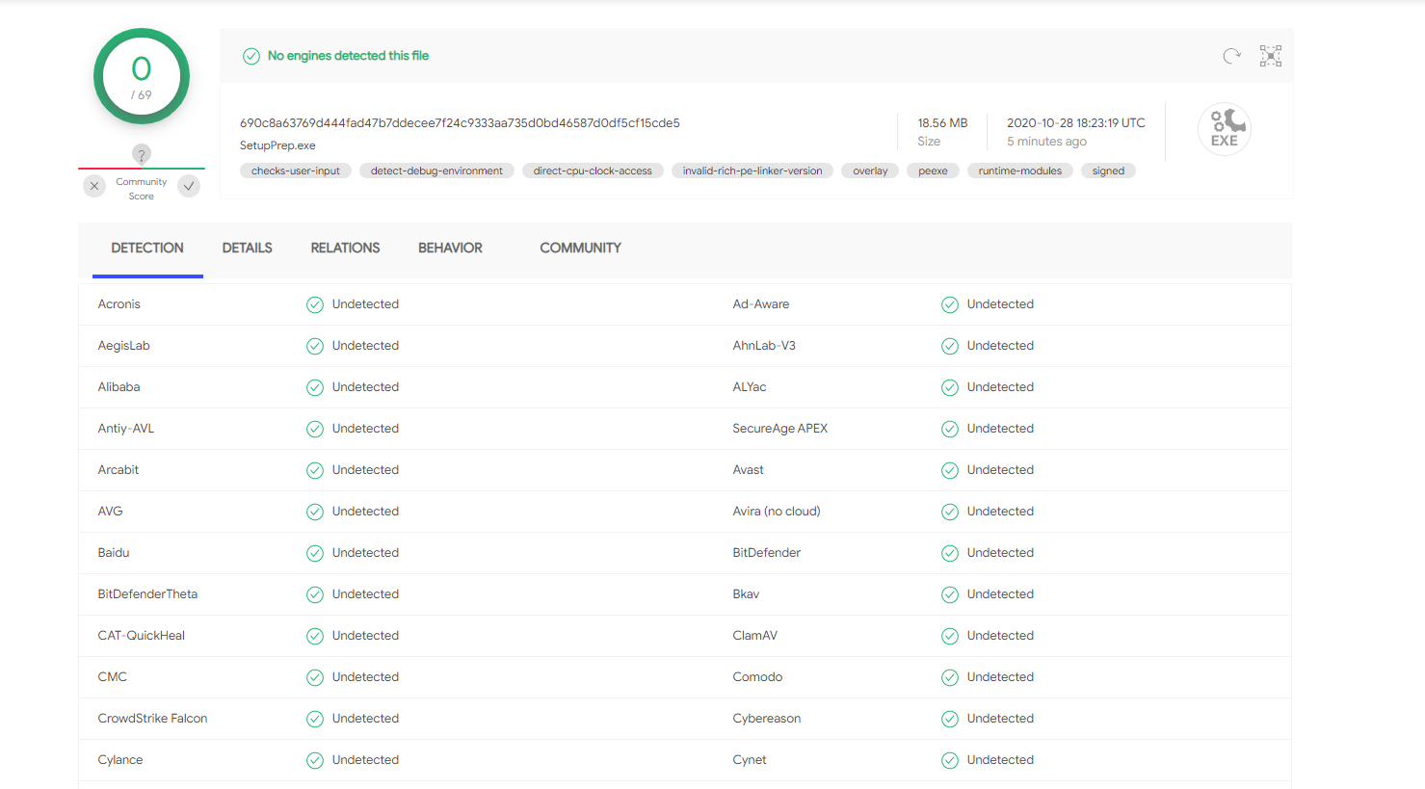Click the 'Avira (no cloud)' engine name
The height and width of the screenshot is (789, 1425).
pyautogui.click(x=776, y=512)
